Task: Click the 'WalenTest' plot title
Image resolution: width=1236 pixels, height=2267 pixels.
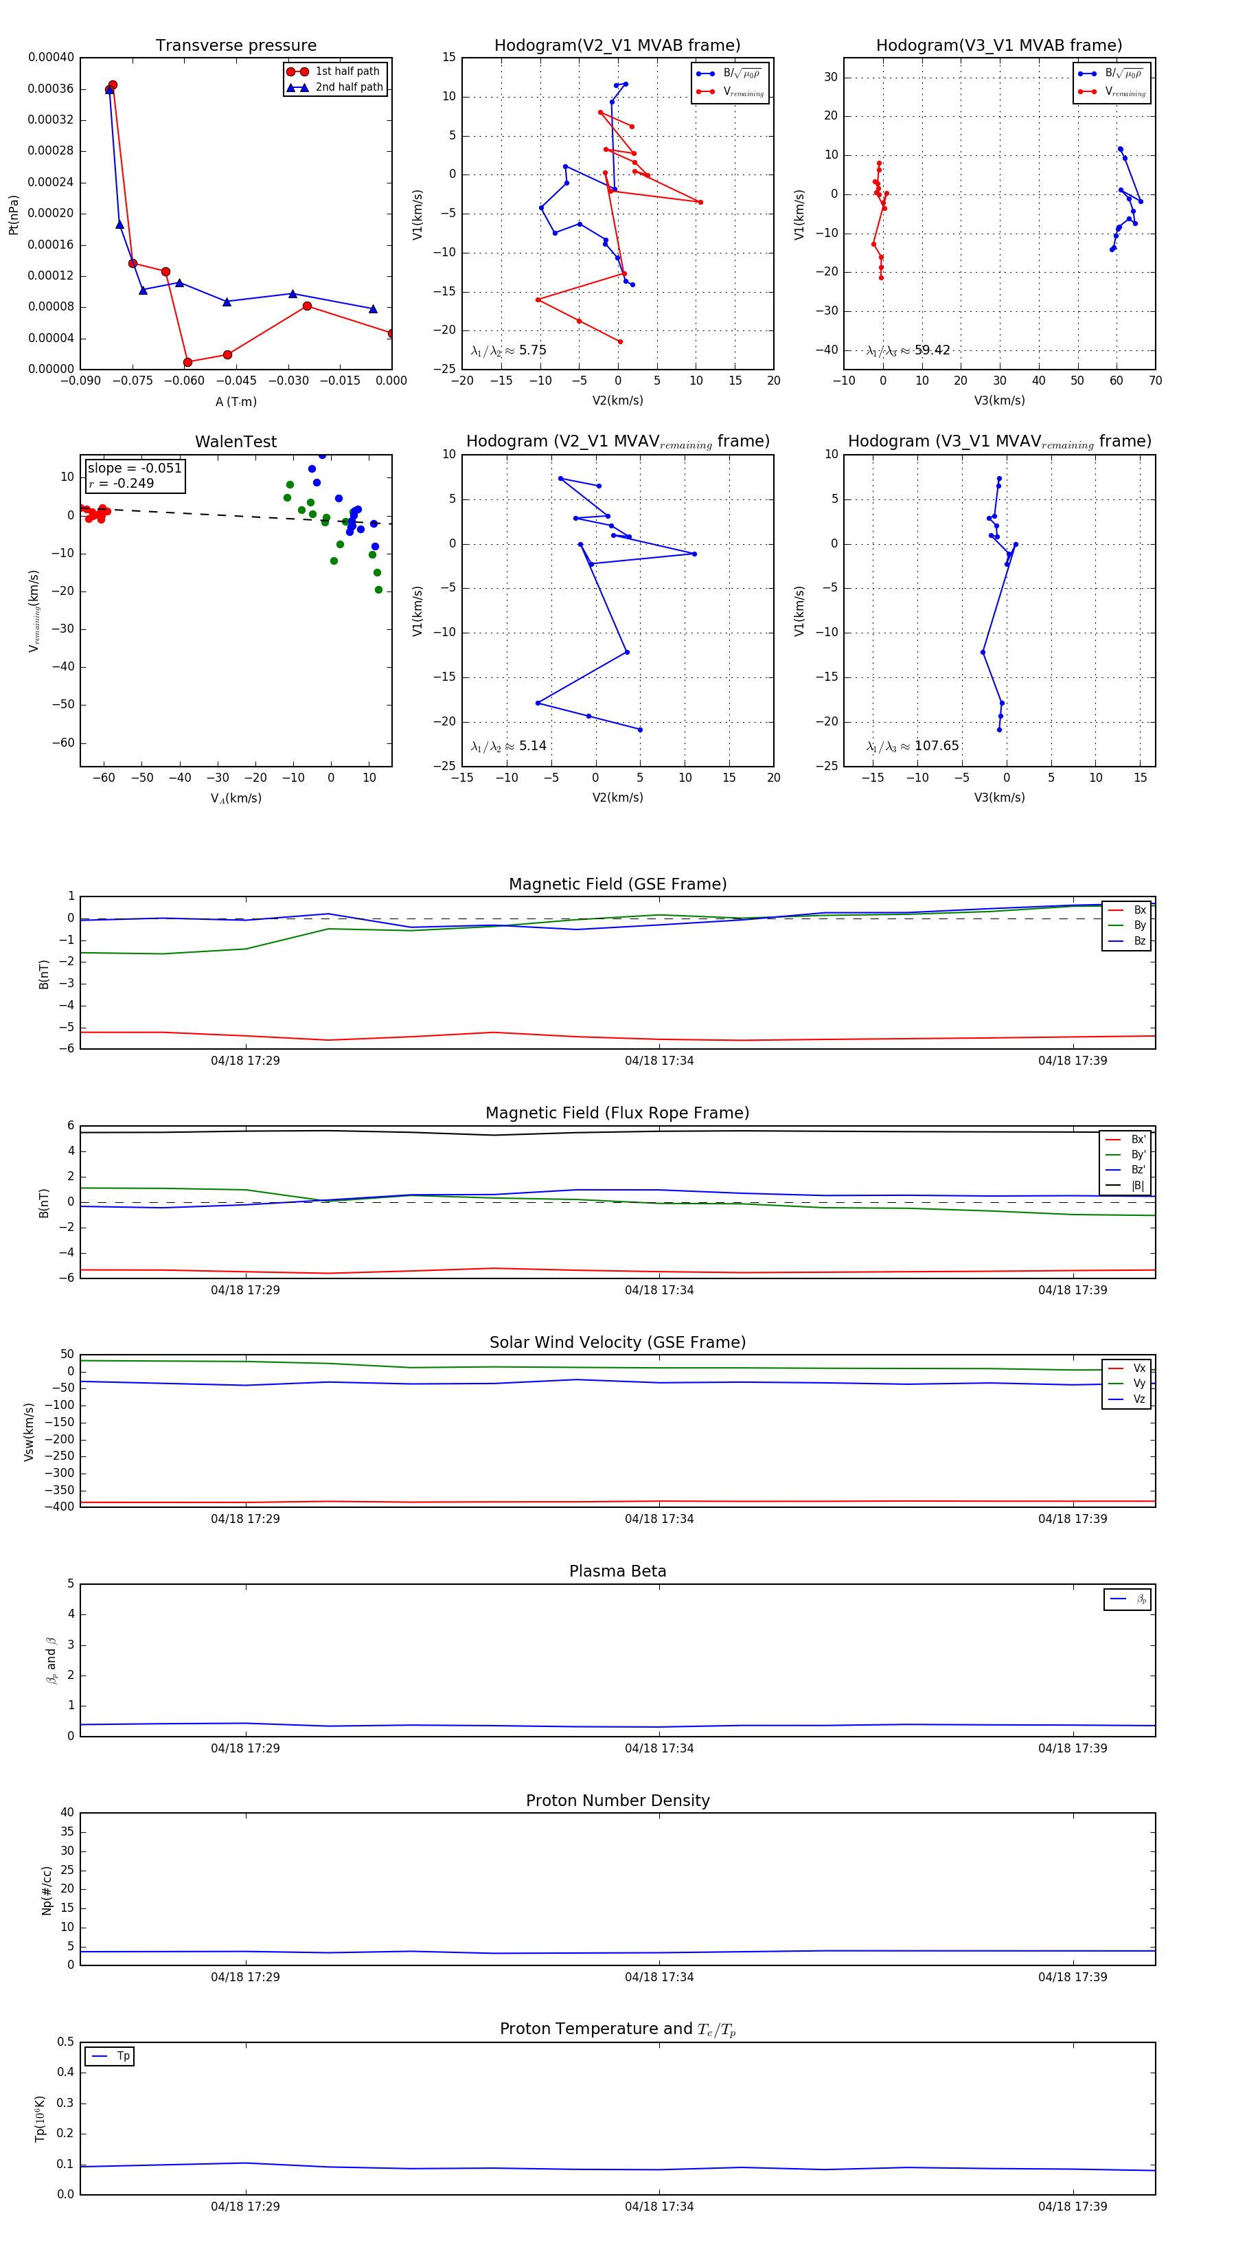Action: tap(236, 442)
